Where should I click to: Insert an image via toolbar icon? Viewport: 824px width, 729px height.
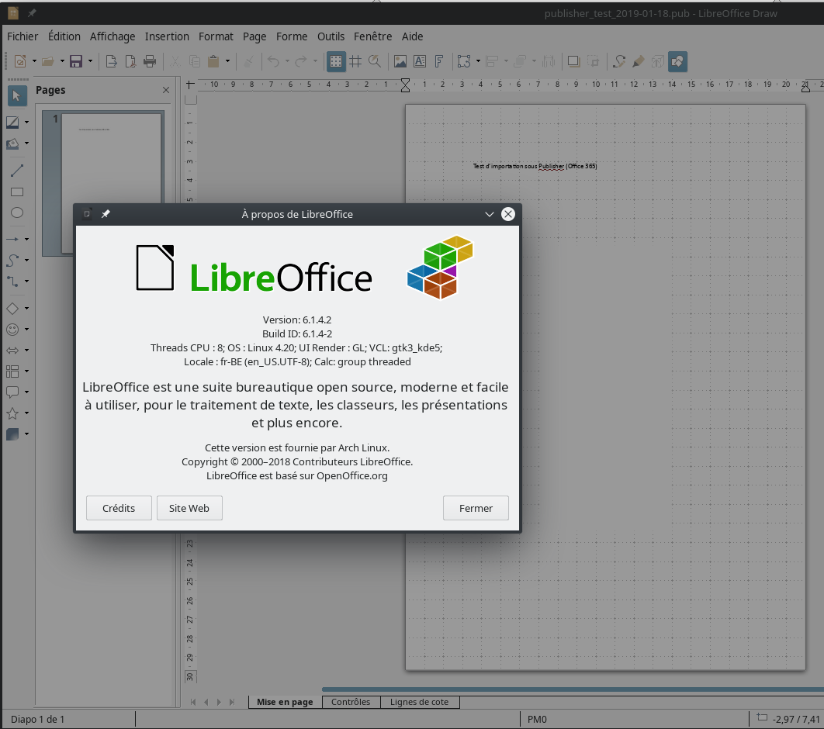pyautogui.click(x=400, y=61)
